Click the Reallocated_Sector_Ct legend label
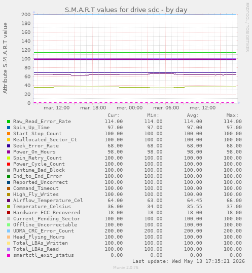Viewport: 252px width, 273px height. (45, 140)
